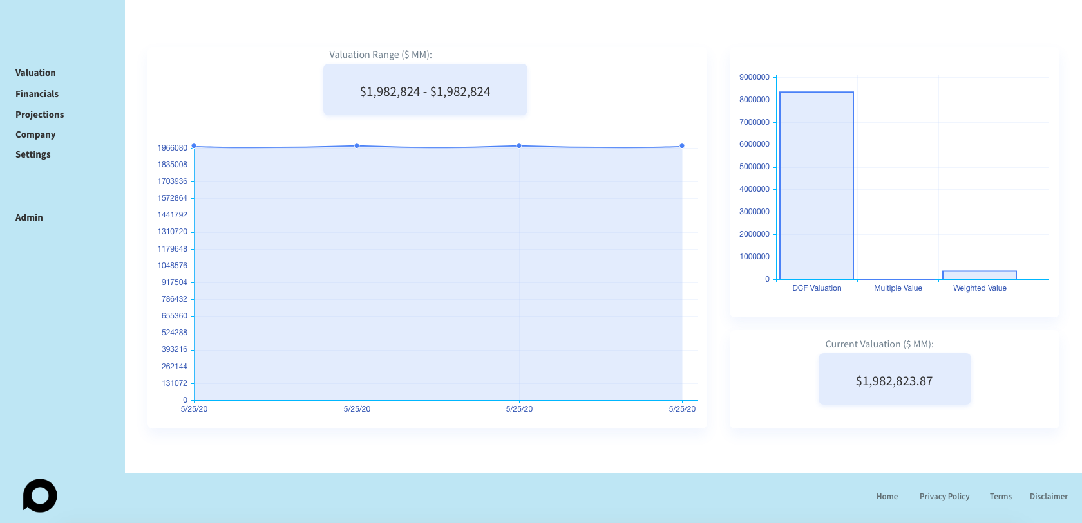1082x523 pixels.
Task: Click the Weighted Value bar in chart
Action: (x=980, y=275)
